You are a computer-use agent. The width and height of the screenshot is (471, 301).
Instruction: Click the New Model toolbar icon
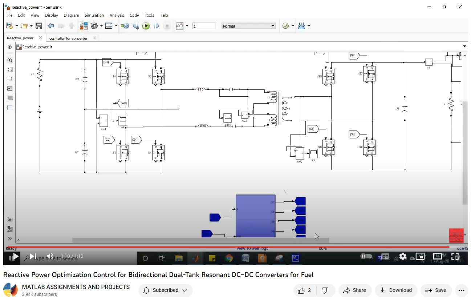pos(9,26)
